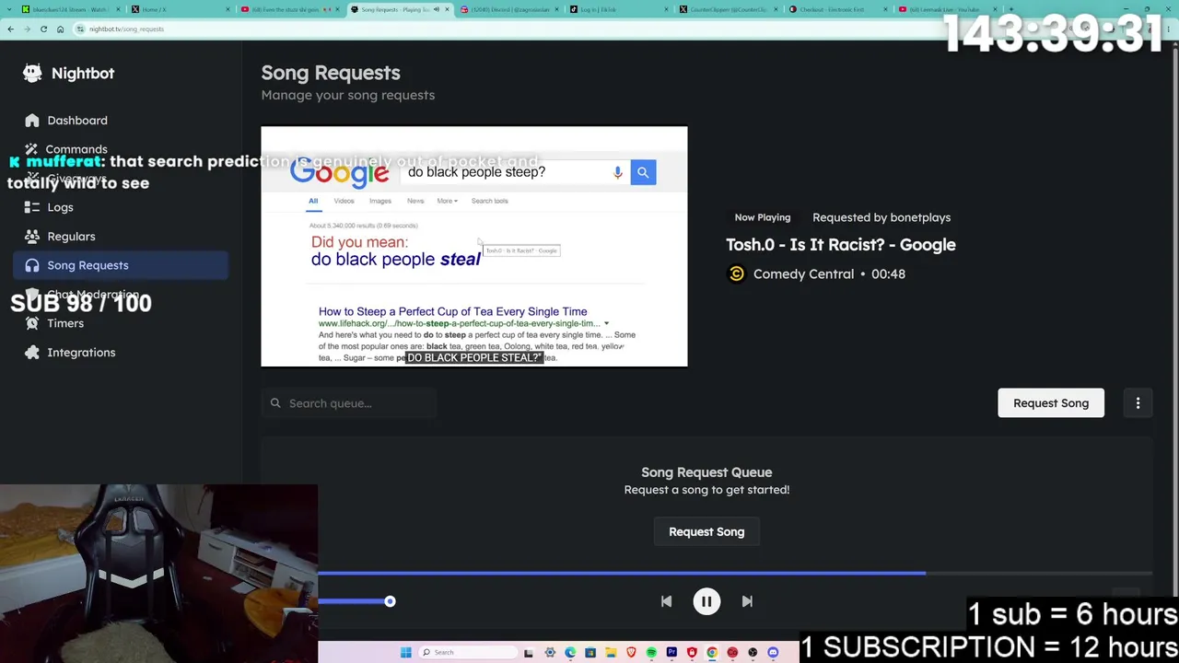Switch to the Checkout browser tab
The height and width of the screenshot is (663, 1179).
[836, 9]
